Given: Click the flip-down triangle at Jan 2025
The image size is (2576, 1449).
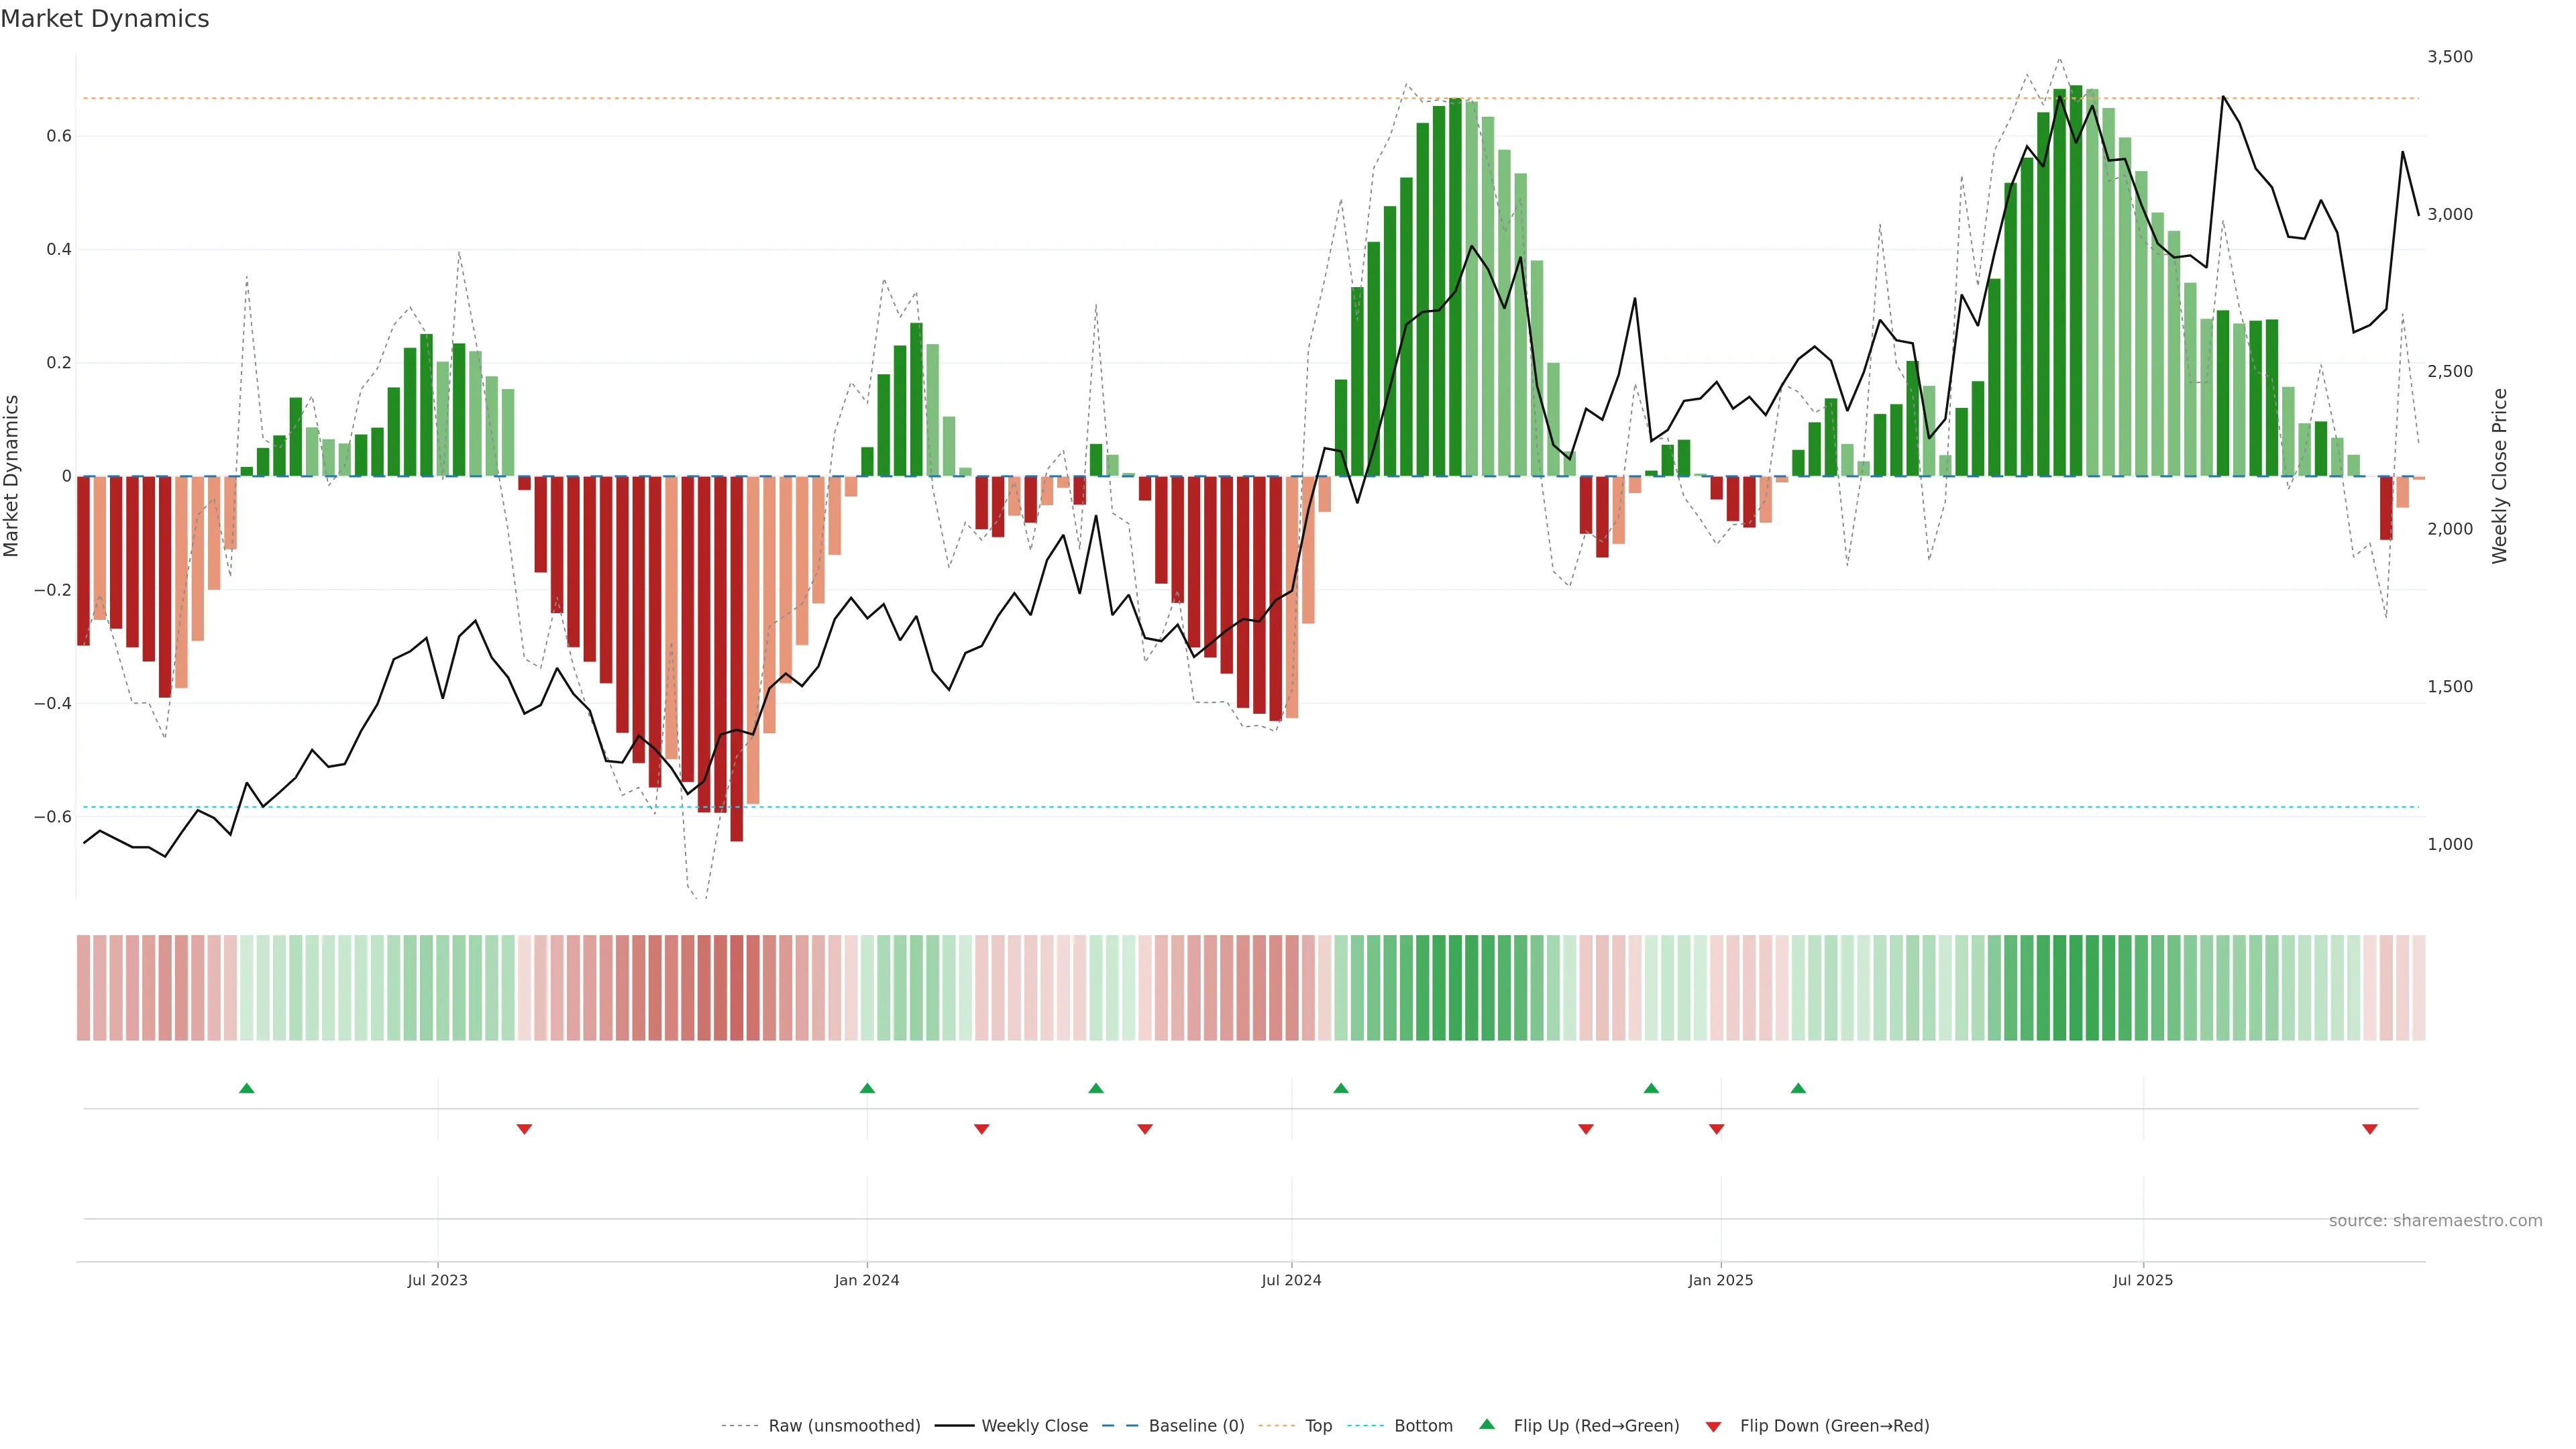Looking at the screenshot, I should [1716, 1129].
